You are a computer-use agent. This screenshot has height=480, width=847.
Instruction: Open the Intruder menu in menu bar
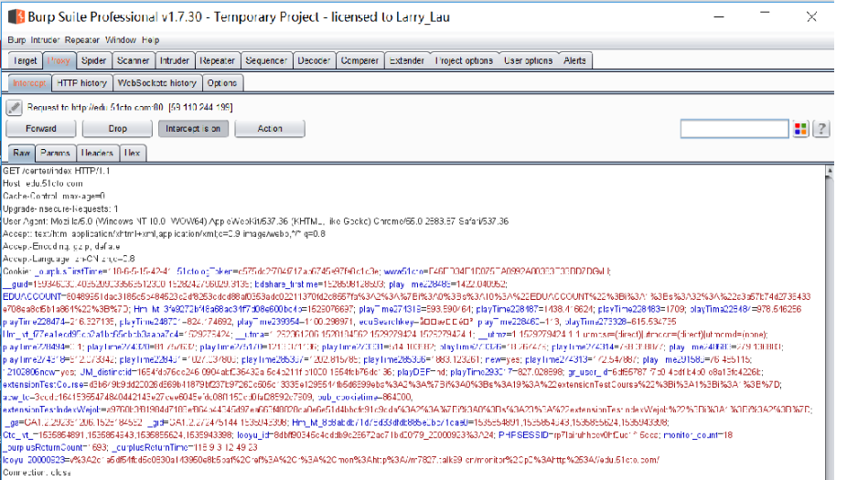pyautogui.click(x=45, y=40)
